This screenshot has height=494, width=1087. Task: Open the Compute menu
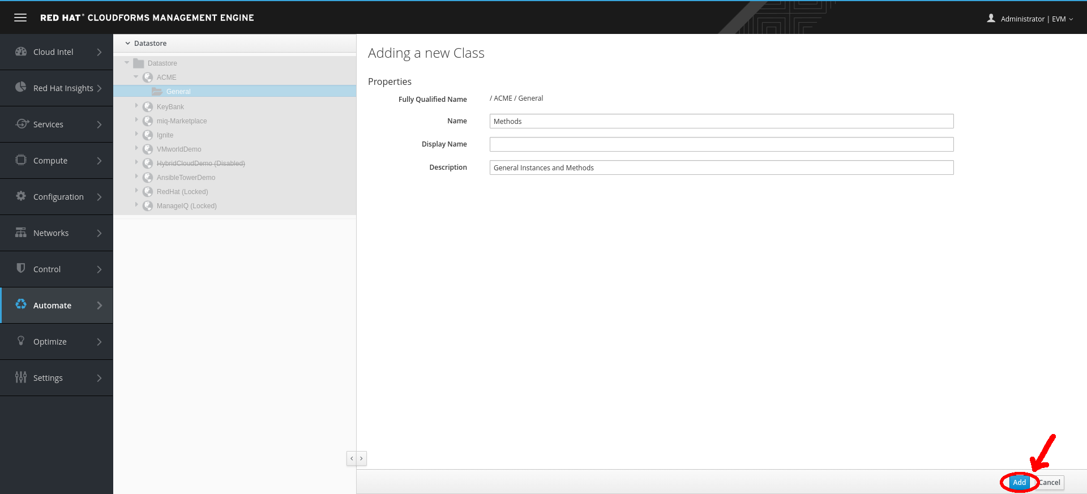click(57, 161)
